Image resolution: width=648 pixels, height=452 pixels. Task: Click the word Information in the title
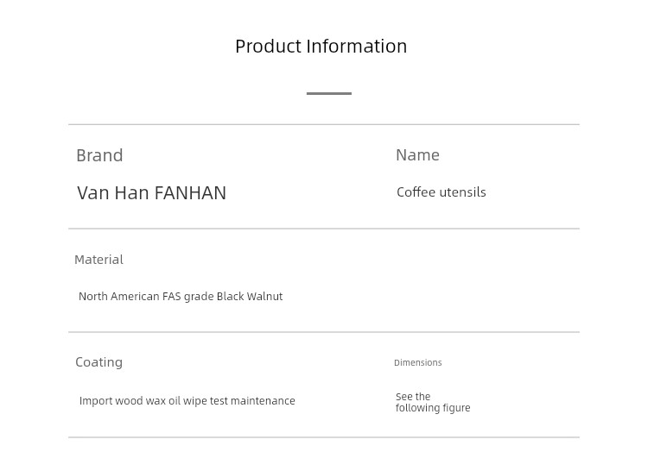[x=357, y=47]
